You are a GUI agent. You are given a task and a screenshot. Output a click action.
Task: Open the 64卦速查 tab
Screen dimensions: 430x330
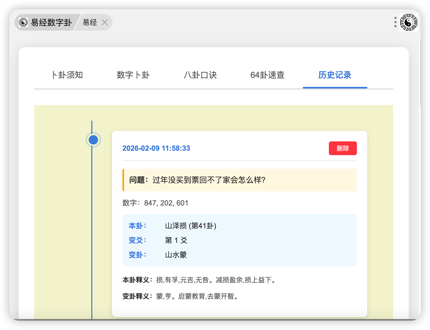tap(267, 75)
